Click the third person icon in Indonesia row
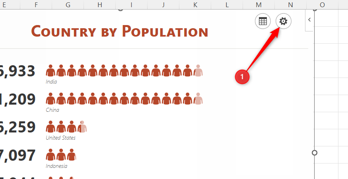 point(72,155)
